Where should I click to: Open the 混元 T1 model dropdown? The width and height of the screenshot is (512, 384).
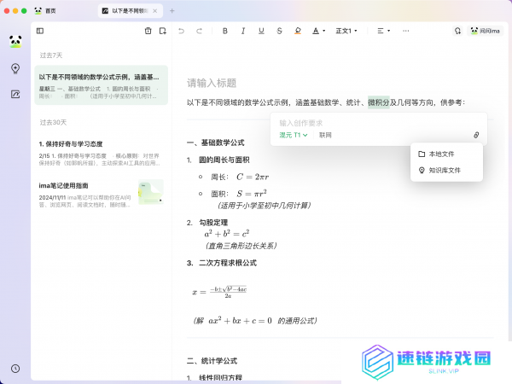[294, 135]
